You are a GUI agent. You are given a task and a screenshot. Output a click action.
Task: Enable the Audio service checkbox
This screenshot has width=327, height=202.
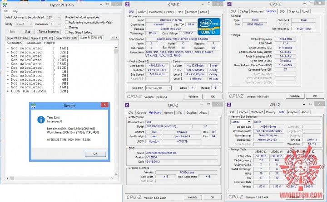click(x=66, y=22)
